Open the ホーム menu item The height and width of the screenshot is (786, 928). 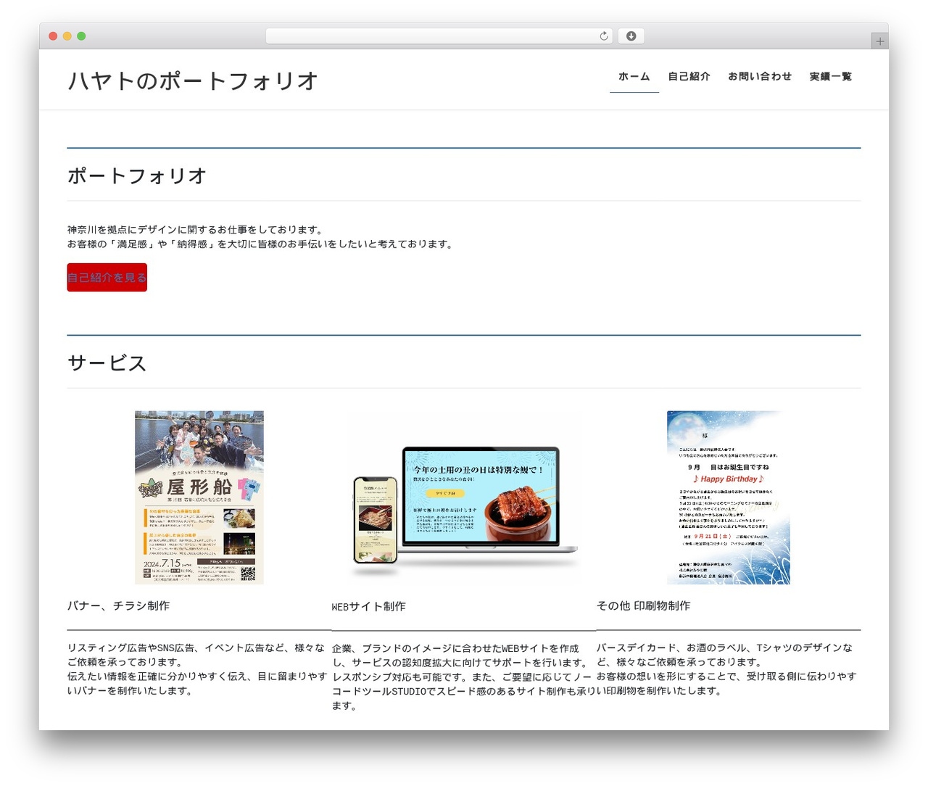(634, 77)
